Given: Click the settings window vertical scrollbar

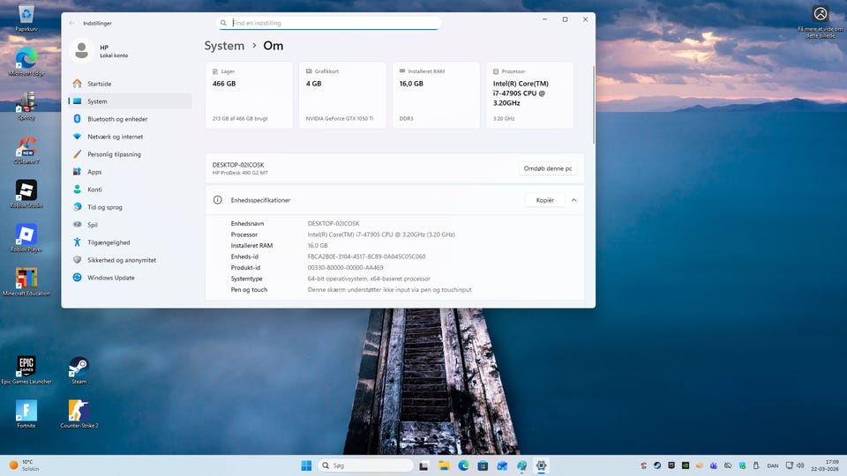Looking at the screenshot, I should click(x=593, y=106).
